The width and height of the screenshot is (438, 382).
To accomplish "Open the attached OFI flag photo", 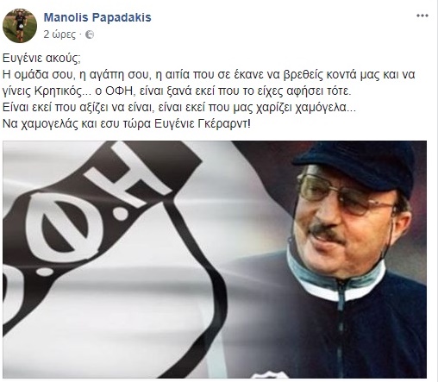I will [215, 259].
